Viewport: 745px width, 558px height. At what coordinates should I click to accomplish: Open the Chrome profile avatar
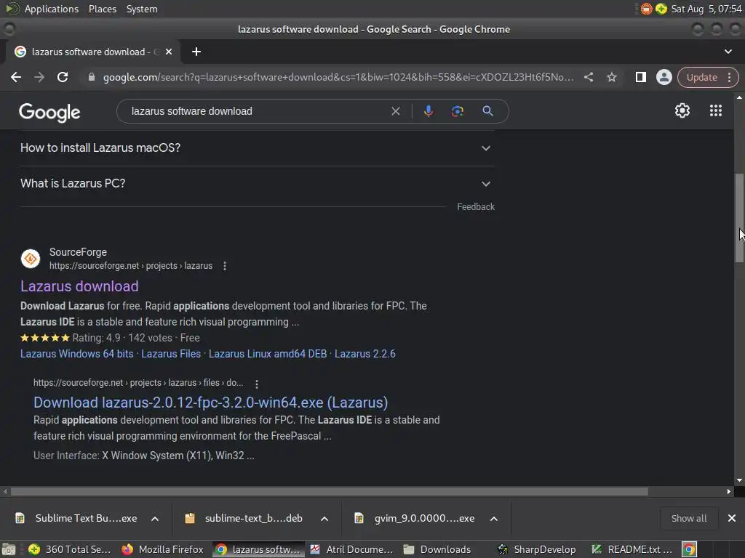(x=664, y=77)
